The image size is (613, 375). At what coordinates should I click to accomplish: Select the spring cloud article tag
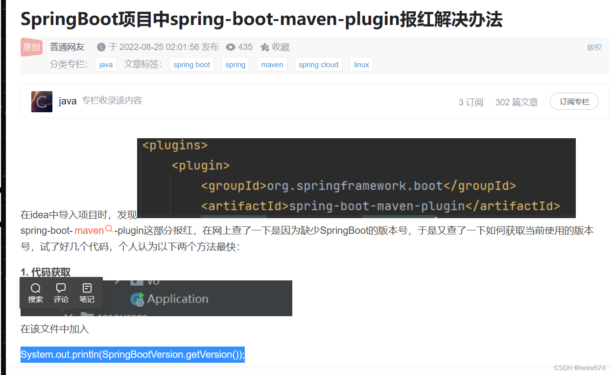tap(319, 65)
